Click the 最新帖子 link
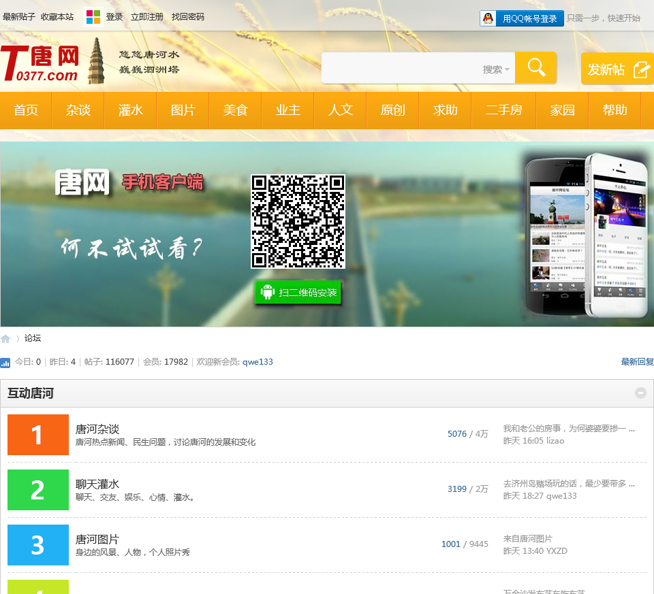 (19, 17)
